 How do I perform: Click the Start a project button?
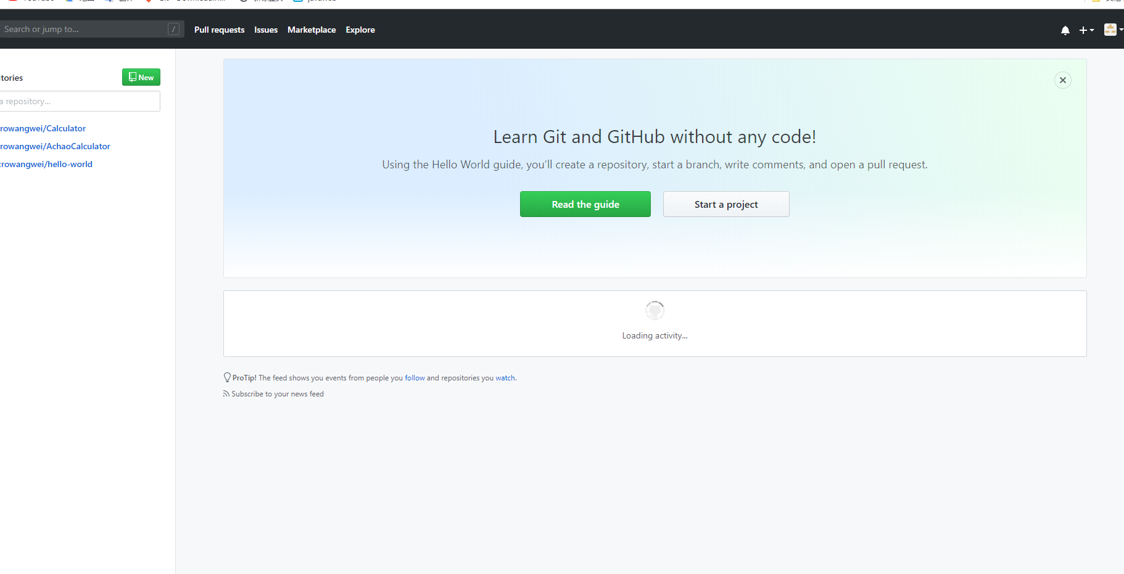click(726, 204)
